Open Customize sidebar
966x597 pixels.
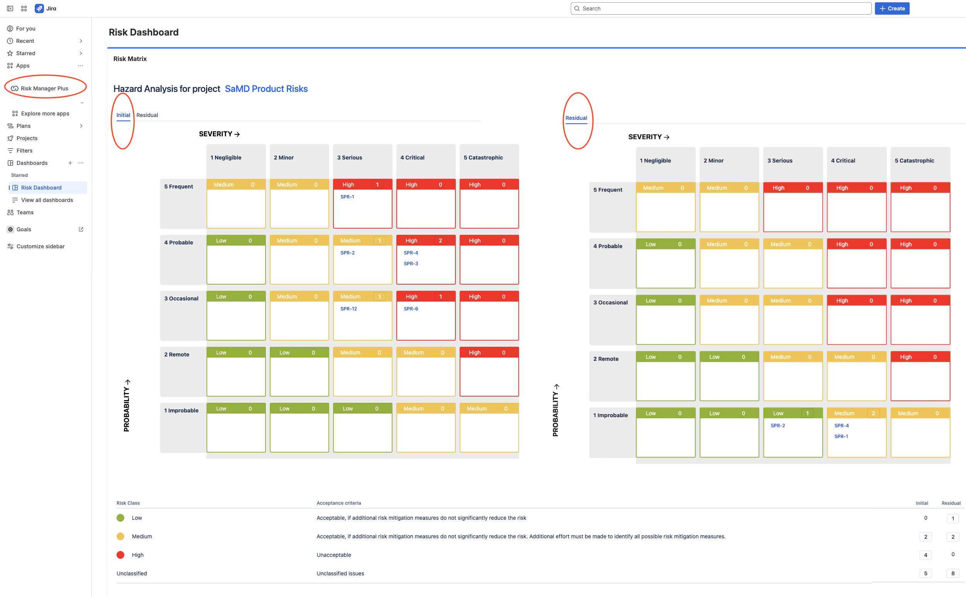[40, 246]
